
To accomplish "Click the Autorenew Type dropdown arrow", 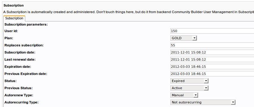I will coord(196,95).
